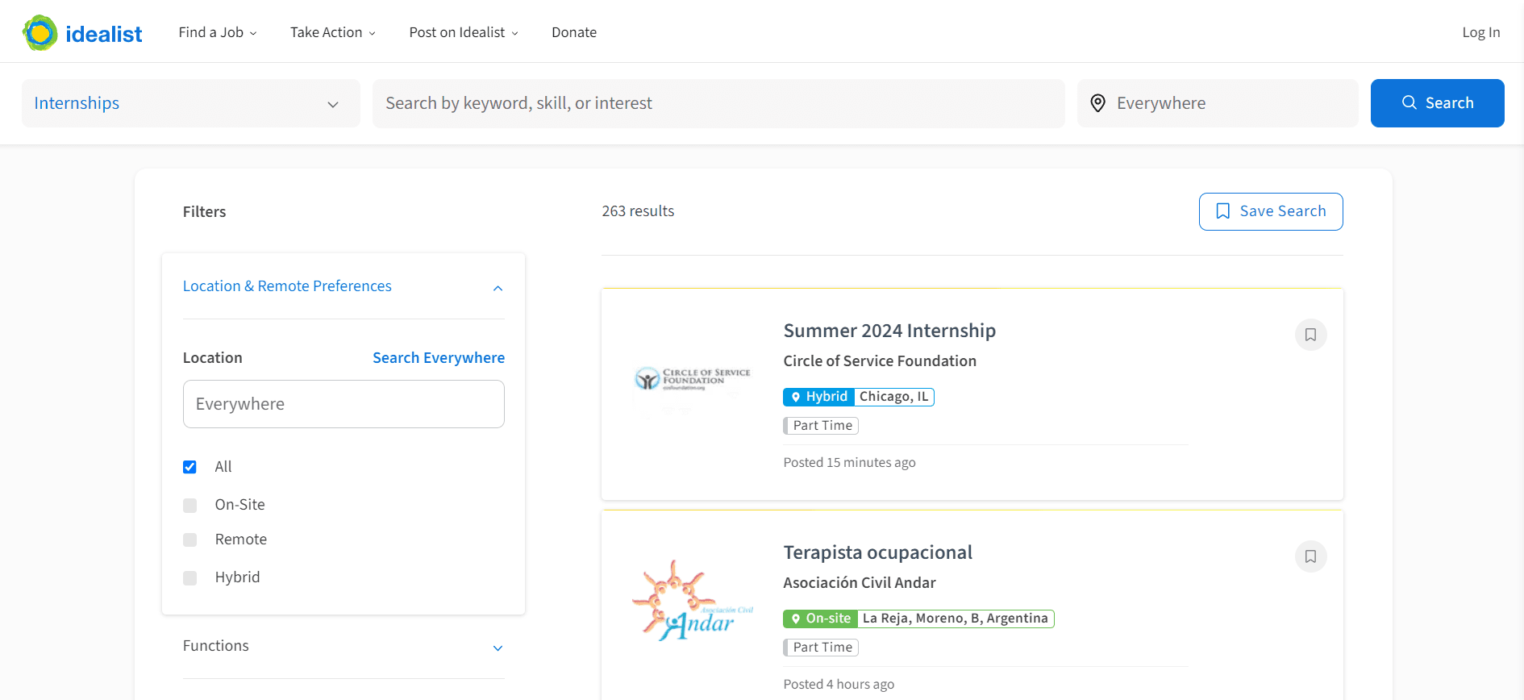Click the Idealist logo icon
This screenshot has width=1524, height=700.
click(x=40, y=32)
